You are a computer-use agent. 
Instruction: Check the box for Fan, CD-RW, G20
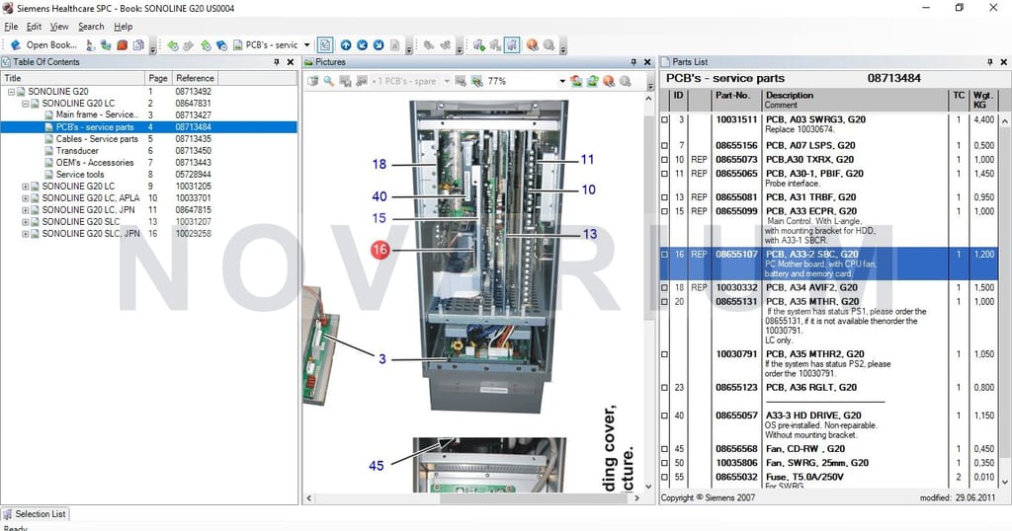pos(665,449)
